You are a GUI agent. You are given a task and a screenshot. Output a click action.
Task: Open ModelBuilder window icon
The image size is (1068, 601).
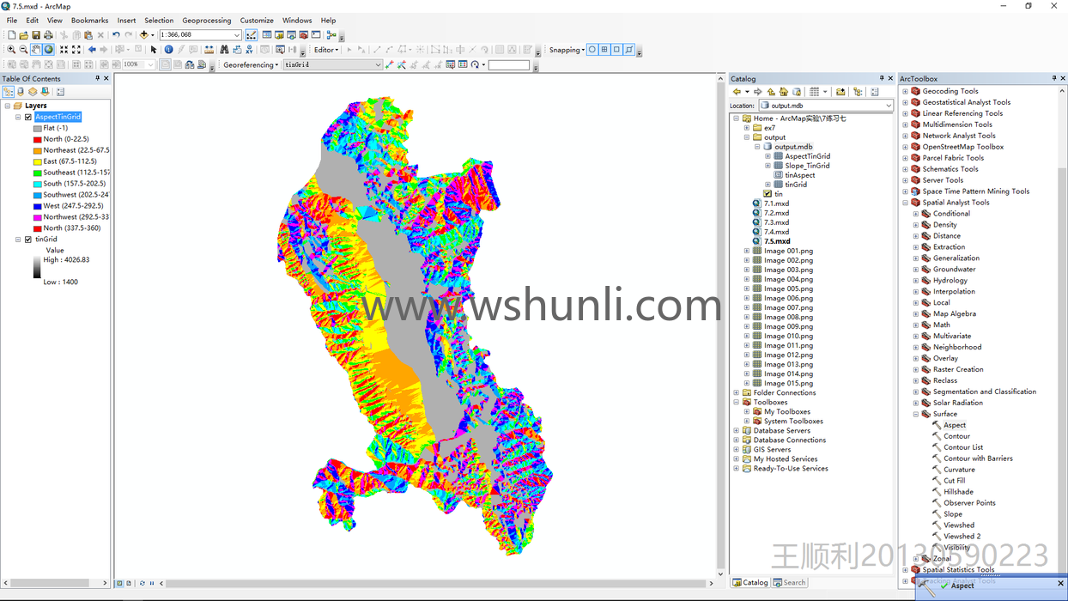click(x=331, y=35)
